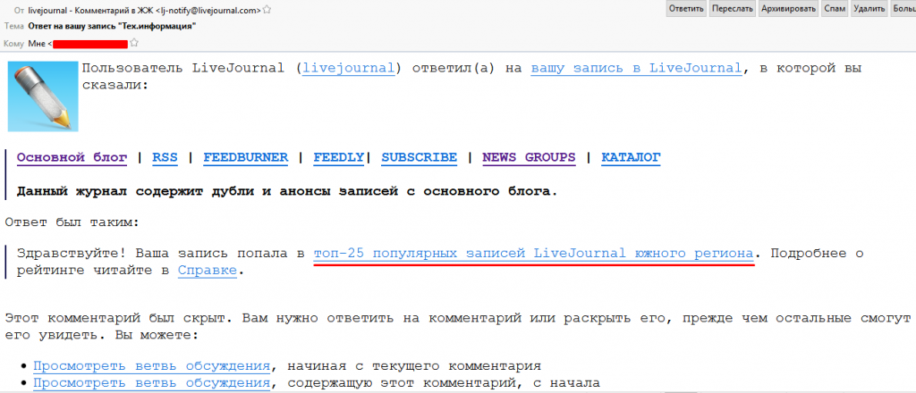Star the lj-notify sender address
Viewport: 916px width, 393px height.
click(267, 10)
